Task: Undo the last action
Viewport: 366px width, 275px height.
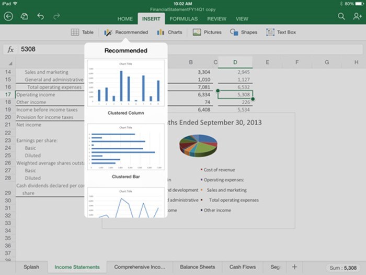Action: tap(40, 17)
